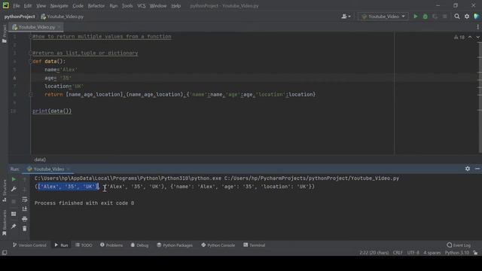Open the Youtube_Video run configuration dropdown
This screenshot has width=482, height=271.
383,17
